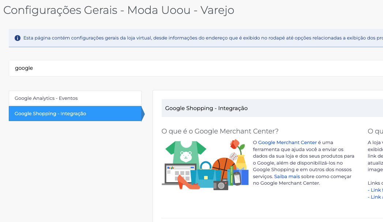This screenshot has width=383, height=222.
Task: Click the 'O que é o Google Merchant Center?' heading
Action: click(x=220, y=131)
